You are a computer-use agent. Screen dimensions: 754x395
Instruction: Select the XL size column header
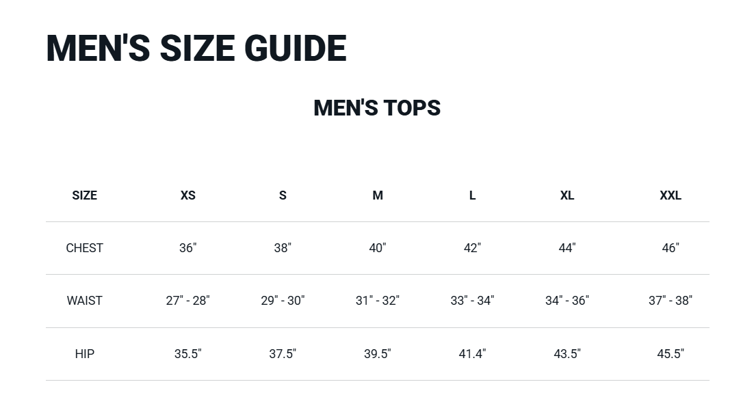coord(567,195)
